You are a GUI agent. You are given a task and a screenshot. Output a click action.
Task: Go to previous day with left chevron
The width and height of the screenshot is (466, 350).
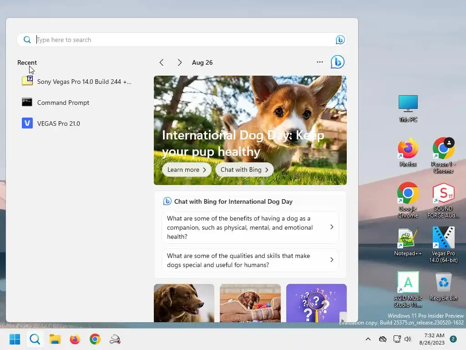(162, 62)
